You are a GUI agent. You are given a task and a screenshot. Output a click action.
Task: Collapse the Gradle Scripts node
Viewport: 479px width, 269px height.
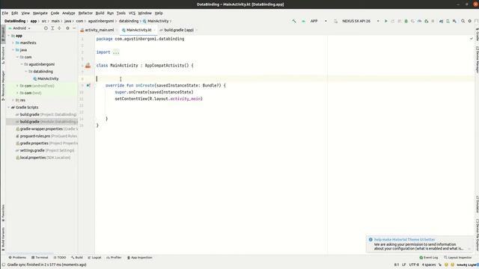point(8,108)
